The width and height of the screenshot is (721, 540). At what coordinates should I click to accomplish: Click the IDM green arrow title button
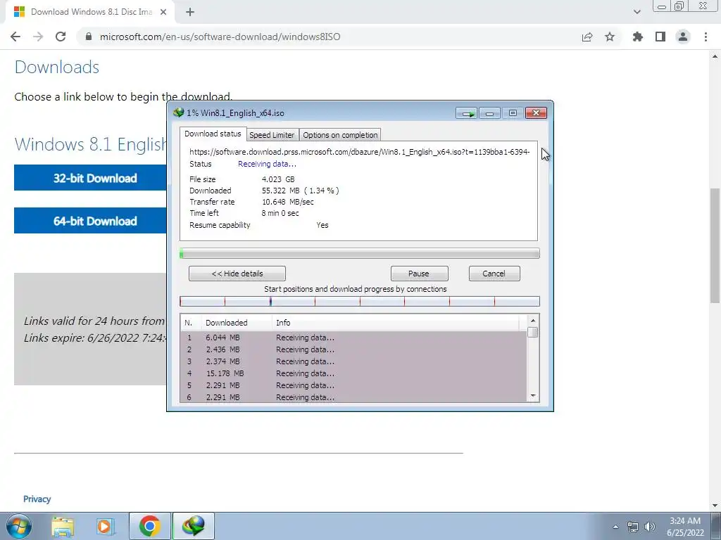pyautogui.click(x=468, y=113)
